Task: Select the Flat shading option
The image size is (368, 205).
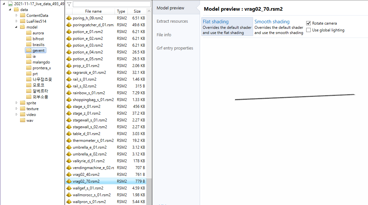Action: (x=227, y=27)
